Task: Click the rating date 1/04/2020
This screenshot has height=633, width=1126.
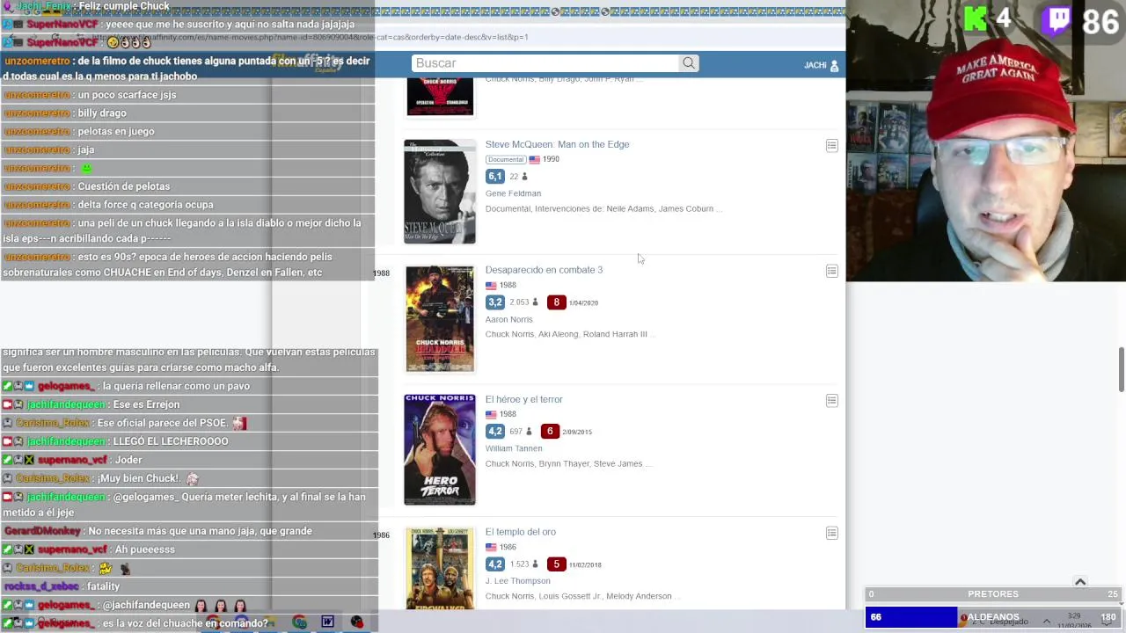Action: pos(583,303)
